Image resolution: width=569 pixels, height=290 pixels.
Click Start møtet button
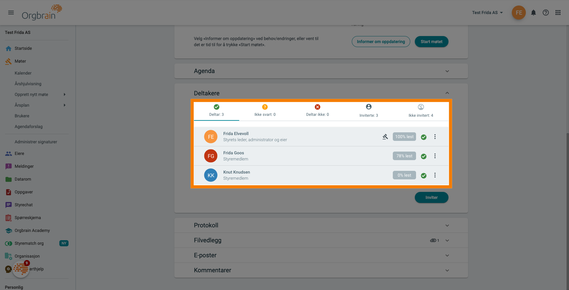point(431,42)
